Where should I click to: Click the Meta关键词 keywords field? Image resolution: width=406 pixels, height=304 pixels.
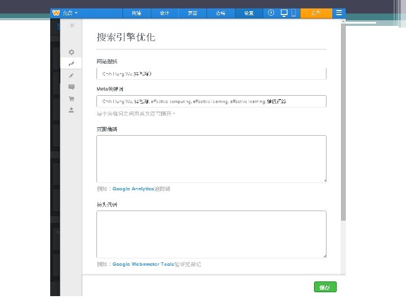(x=211, y=101)
